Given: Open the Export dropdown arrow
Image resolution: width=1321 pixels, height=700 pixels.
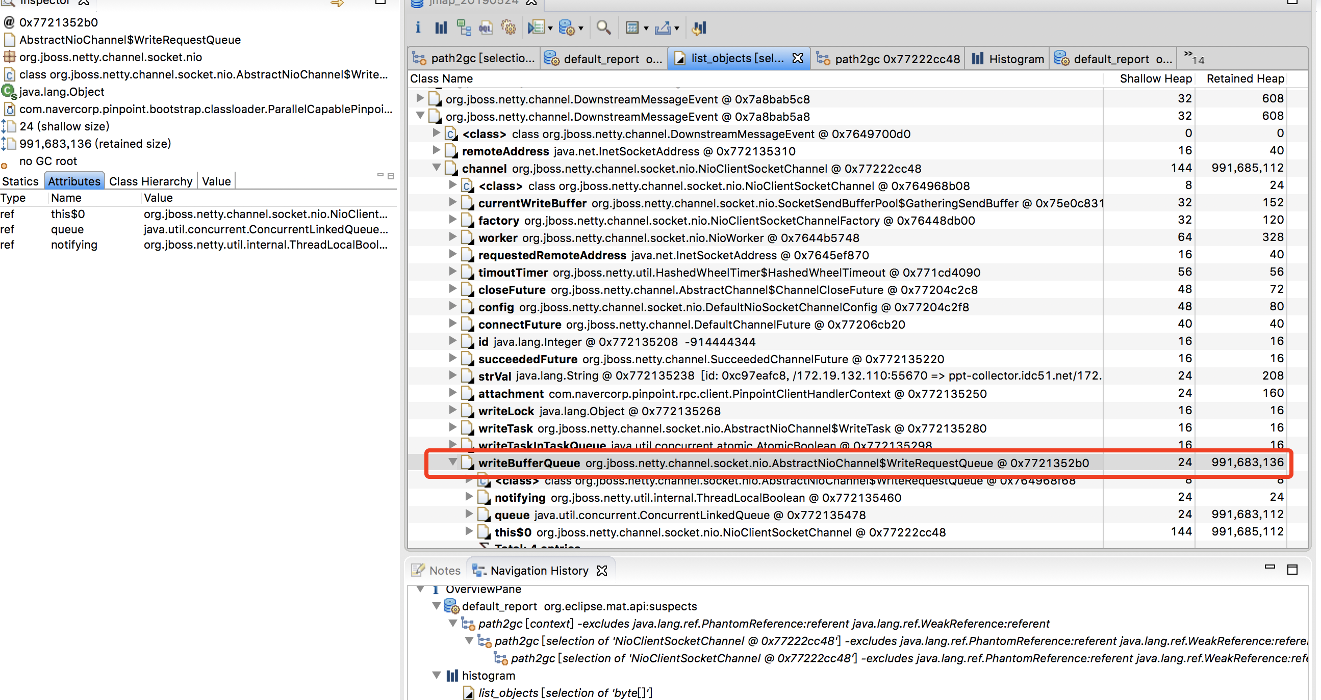Looking at the screenshot, I should click(677, 29).
